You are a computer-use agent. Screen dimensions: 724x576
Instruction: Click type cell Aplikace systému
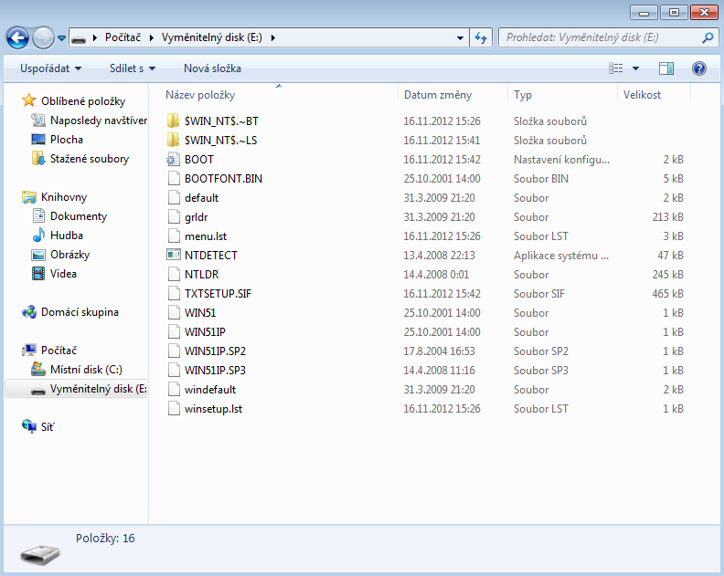click(561, 256)
